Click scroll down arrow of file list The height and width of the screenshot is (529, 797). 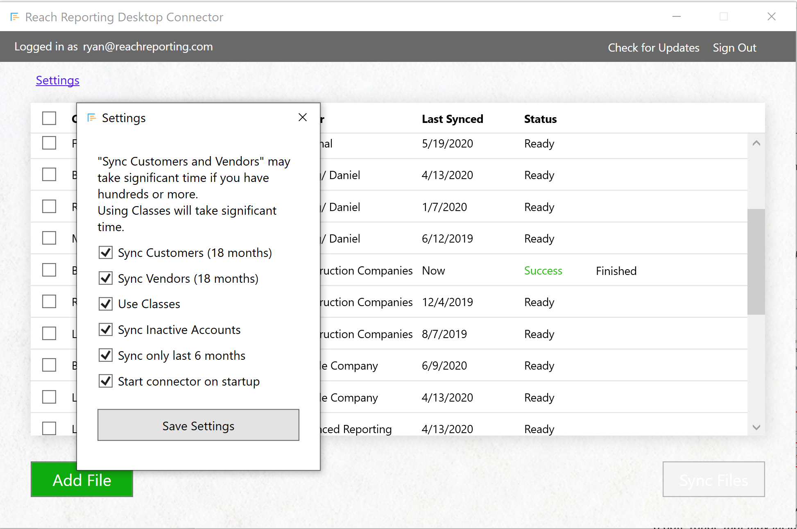(756, 427)
